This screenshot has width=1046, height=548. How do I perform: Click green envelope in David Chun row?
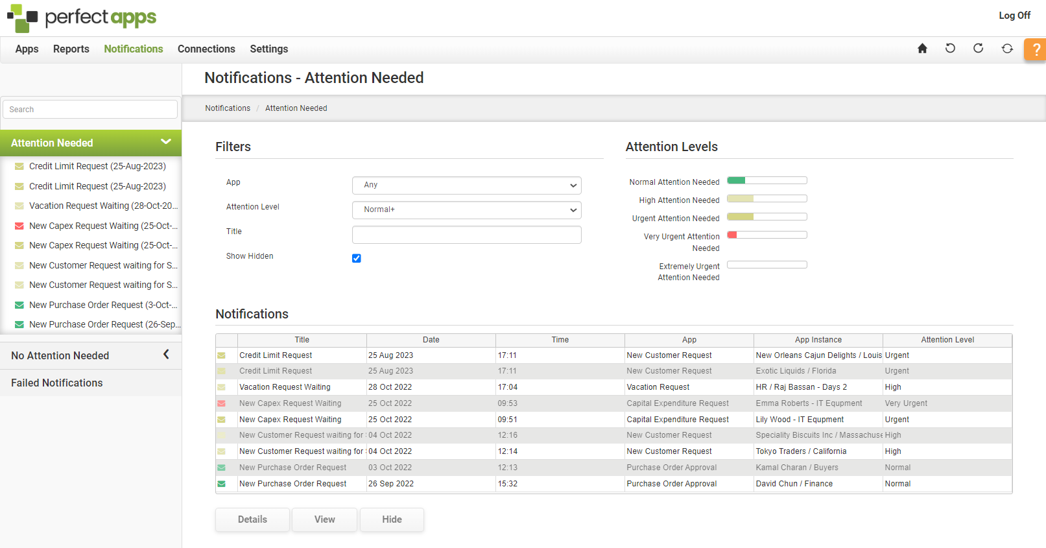coord(222,484)
